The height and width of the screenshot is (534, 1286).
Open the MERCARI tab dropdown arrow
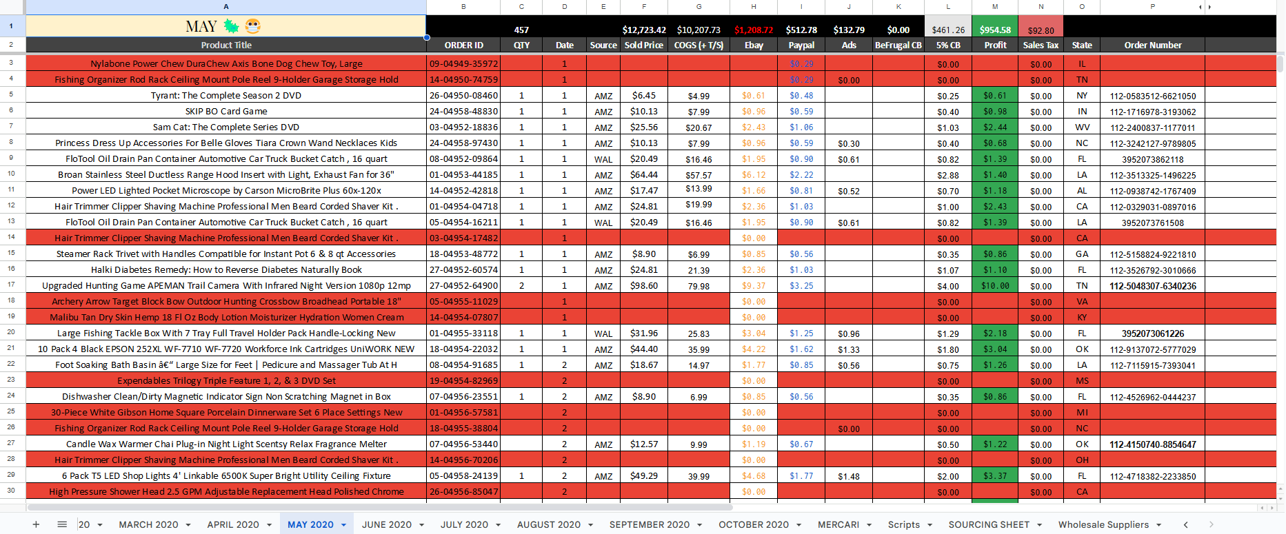(869, 525)
